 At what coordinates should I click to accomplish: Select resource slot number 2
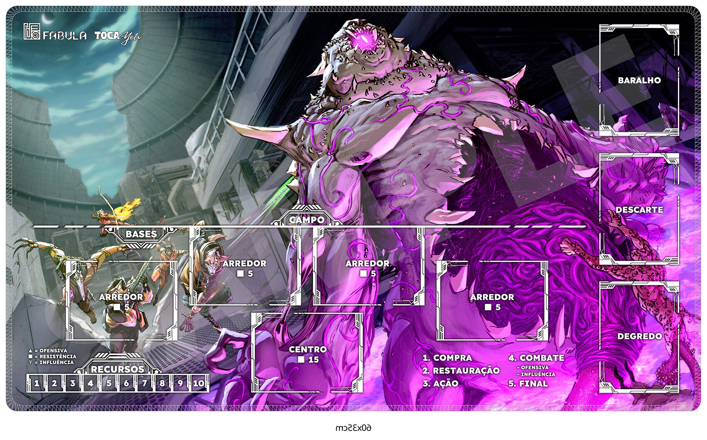pos(54,383)
